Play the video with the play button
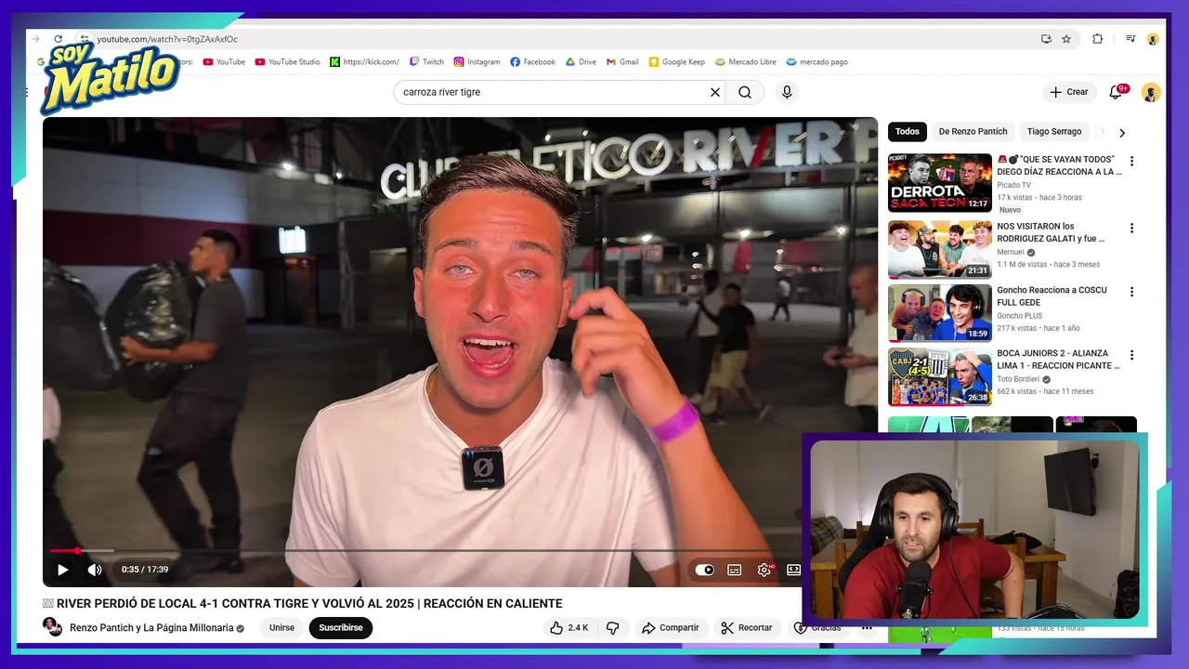1189x669 pixels. click(x=62, y=570)
